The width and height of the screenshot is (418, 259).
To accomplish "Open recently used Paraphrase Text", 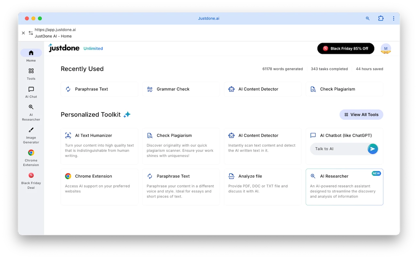I will [99, 89].
